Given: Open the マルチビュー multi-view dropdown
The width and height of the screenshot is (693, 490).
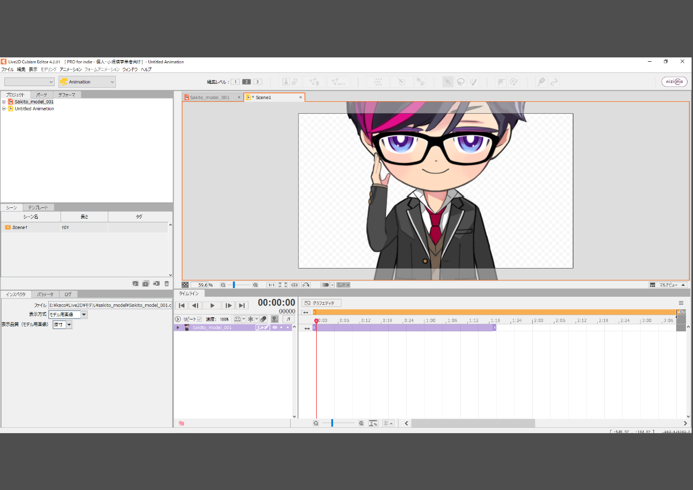Looking at the screenshot, I should point(668,285).
